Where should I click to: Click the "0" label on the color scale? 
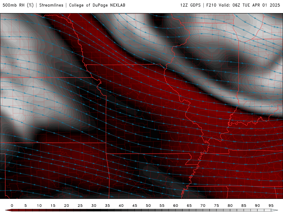coord(12,206)
